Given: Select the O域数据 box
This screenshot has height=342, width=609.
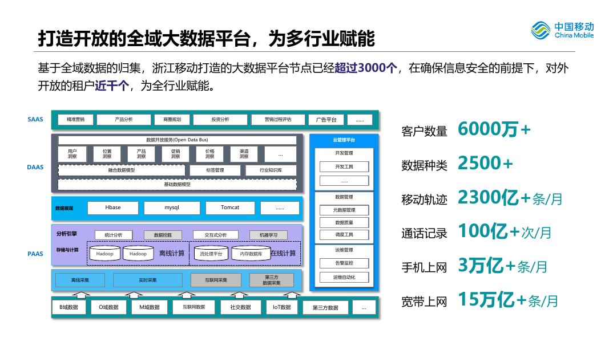Looking at the screenshot, I should [108, 307].
